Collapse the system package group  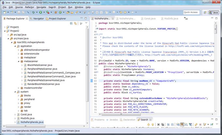point(15,92)
